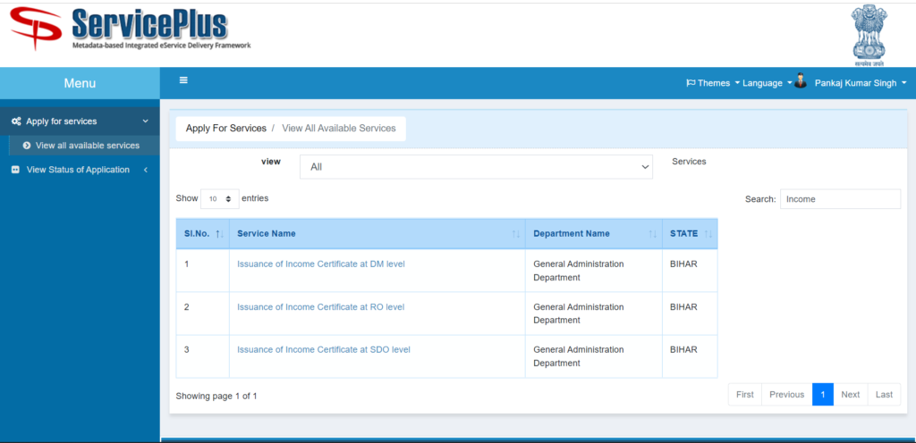Click General Administration Department in row 3
Viewport: 916px width, 443px height.
click(x=579, y=356)
